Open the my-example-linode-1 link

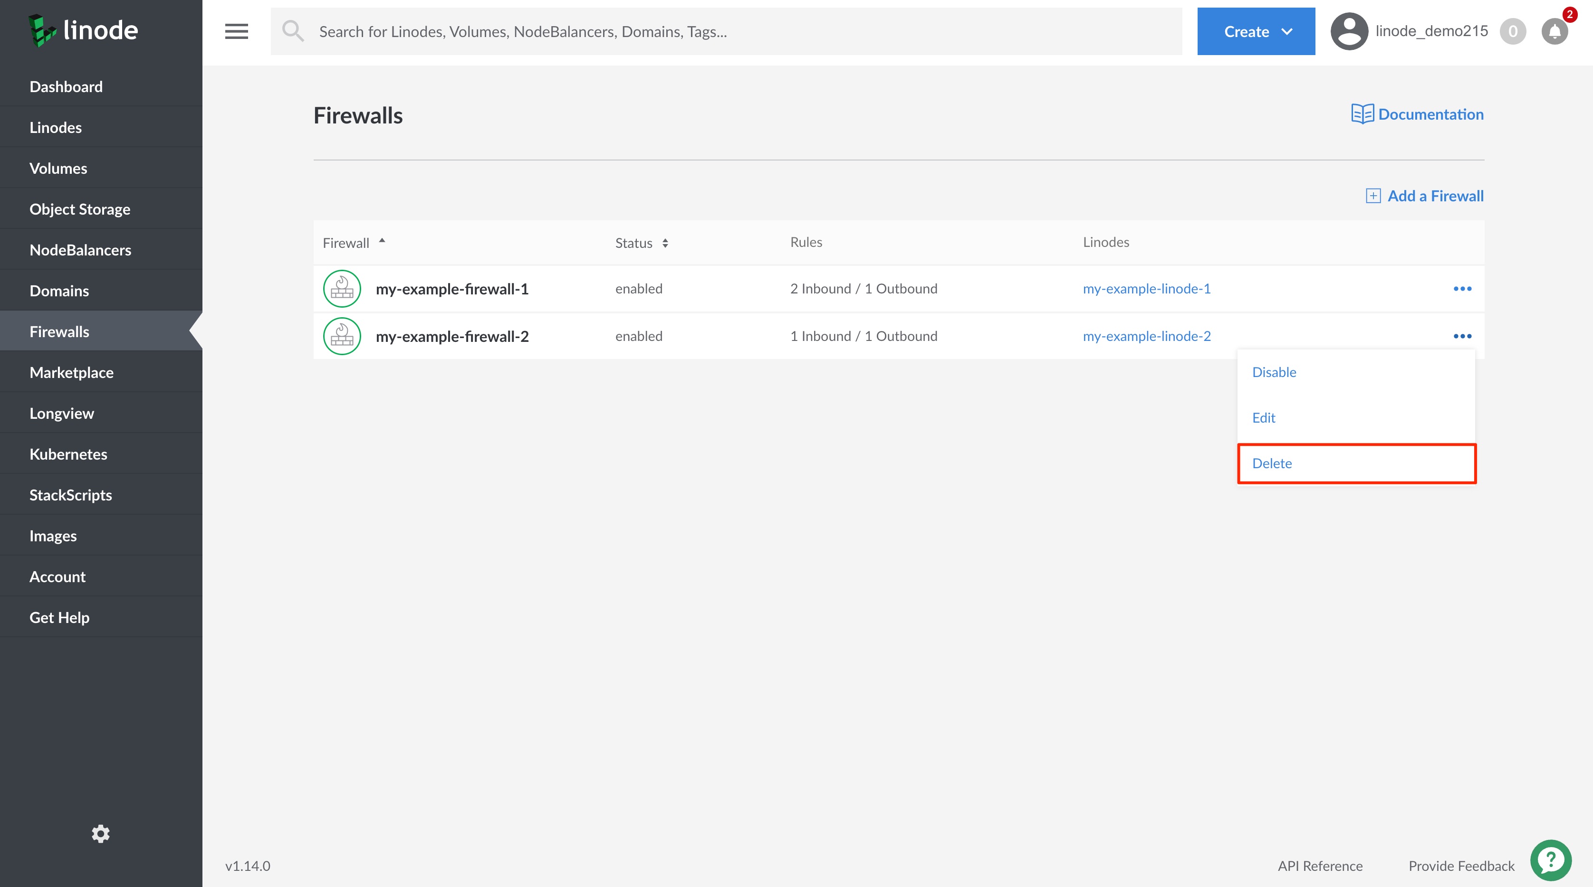click(x=1147, y=288)
